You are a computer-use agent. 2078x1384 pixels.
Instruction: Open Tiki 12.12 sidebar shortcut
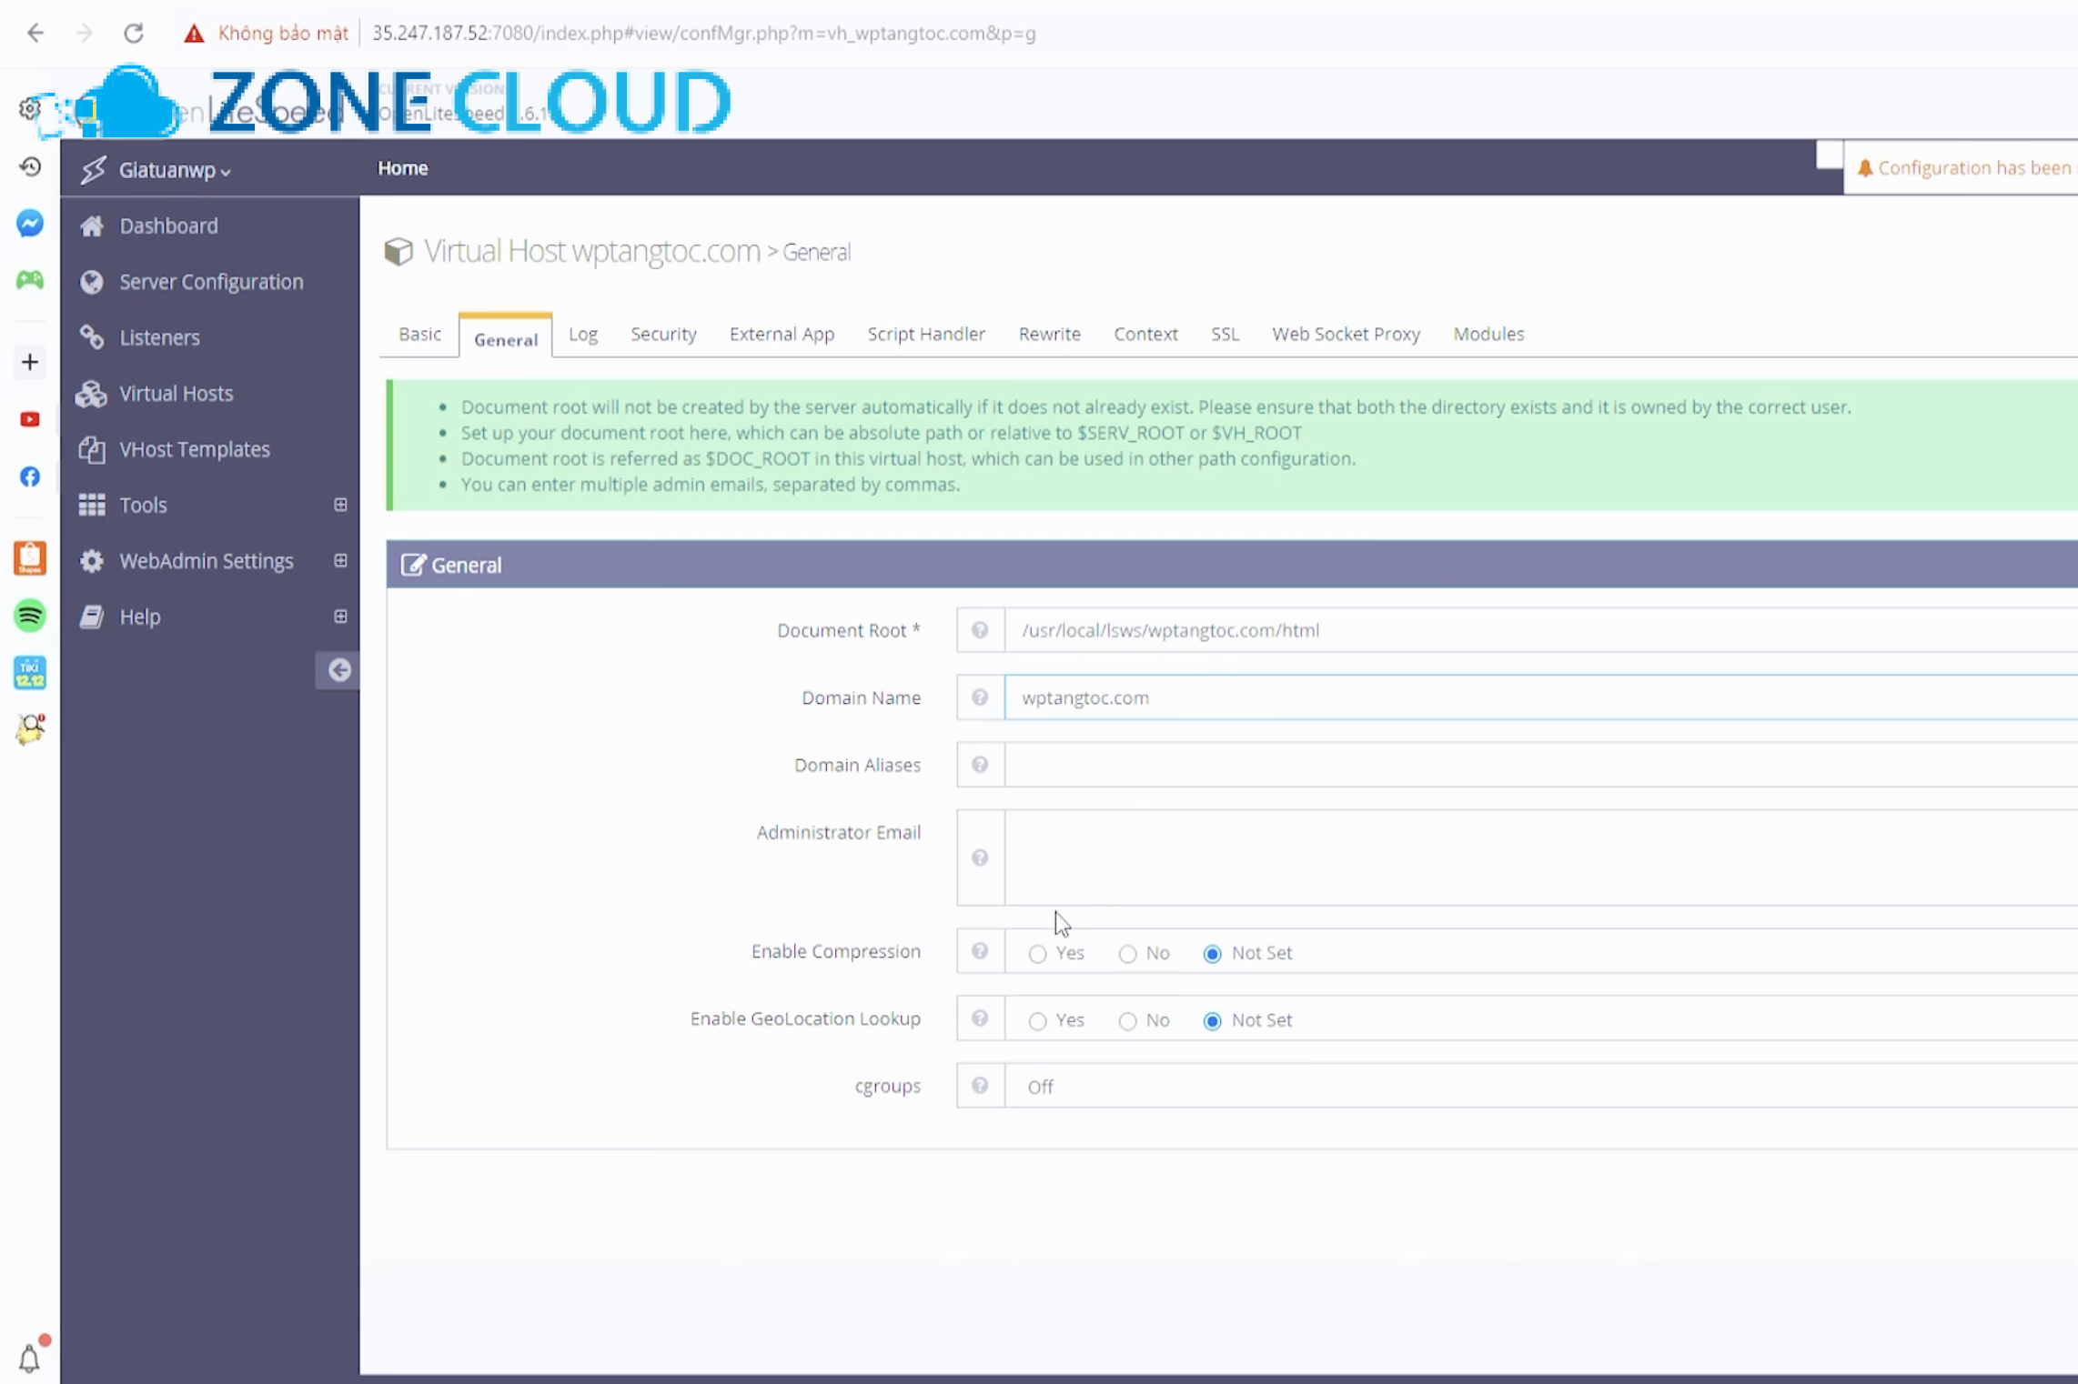(x=30, y=673)
